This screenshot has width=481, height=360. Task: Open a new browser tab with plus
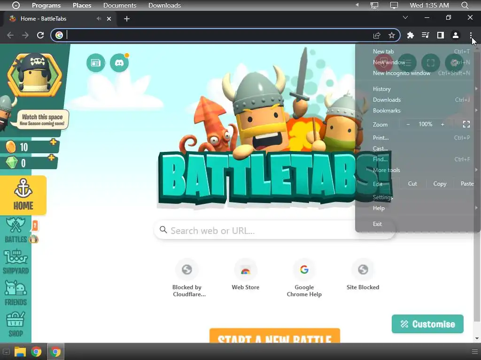pyautogui.click(x=127, y=19)
